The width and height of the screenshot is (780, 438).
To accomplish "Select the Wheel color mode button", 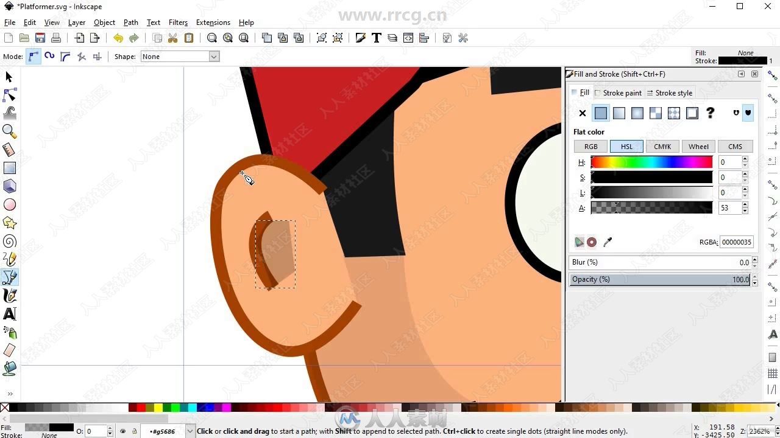I will (698, 147).
